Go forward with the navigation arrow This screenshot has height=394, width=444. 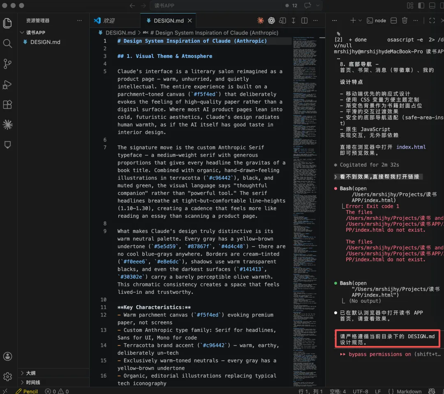143,5
